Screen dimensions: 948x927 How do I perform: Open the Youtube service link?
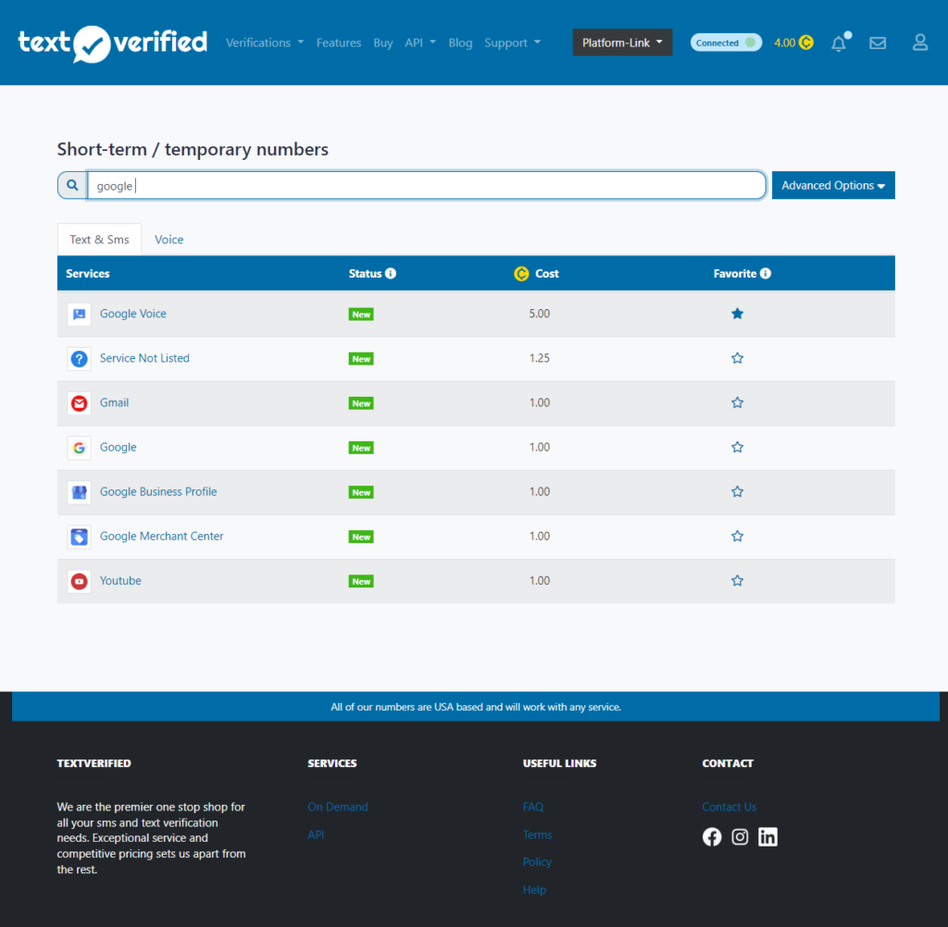(x=120, y=581)
